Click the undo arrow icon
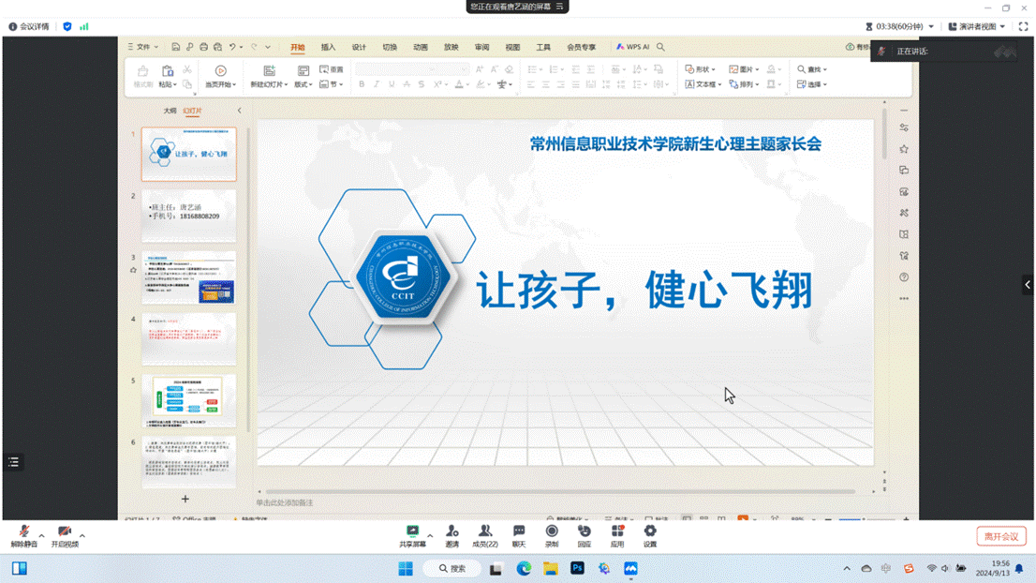 [232, 47]
